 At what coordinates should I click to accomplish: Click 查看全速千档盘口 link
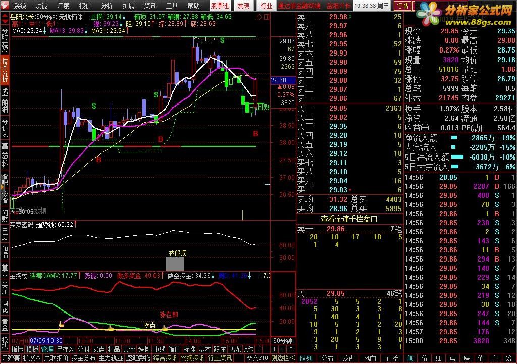point(349,219)
